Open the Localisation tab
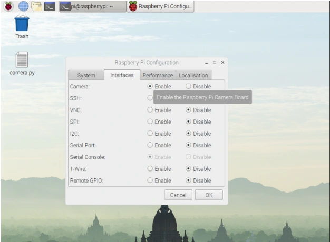This screenshot has height=242, width=330. (x=193, y=75)
